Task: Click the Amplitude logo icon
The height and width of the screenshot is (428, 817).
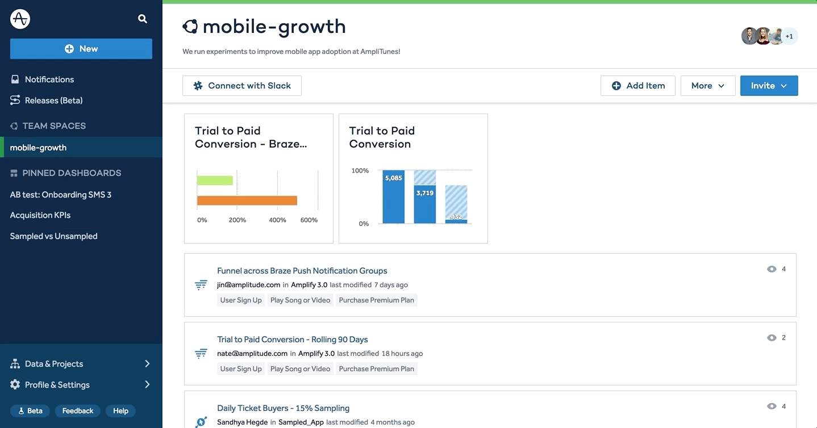Action: pyautogui.click(x=20, y=19)
